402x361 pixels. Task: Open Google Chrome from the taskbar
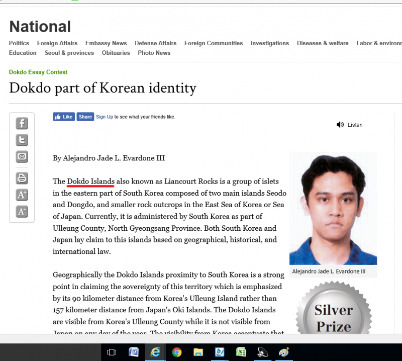coord(176,352)
